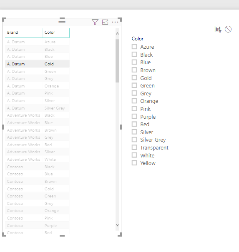Check the Blue color checkbox
This screenshot has width=239, height=252.
[134, 62]
